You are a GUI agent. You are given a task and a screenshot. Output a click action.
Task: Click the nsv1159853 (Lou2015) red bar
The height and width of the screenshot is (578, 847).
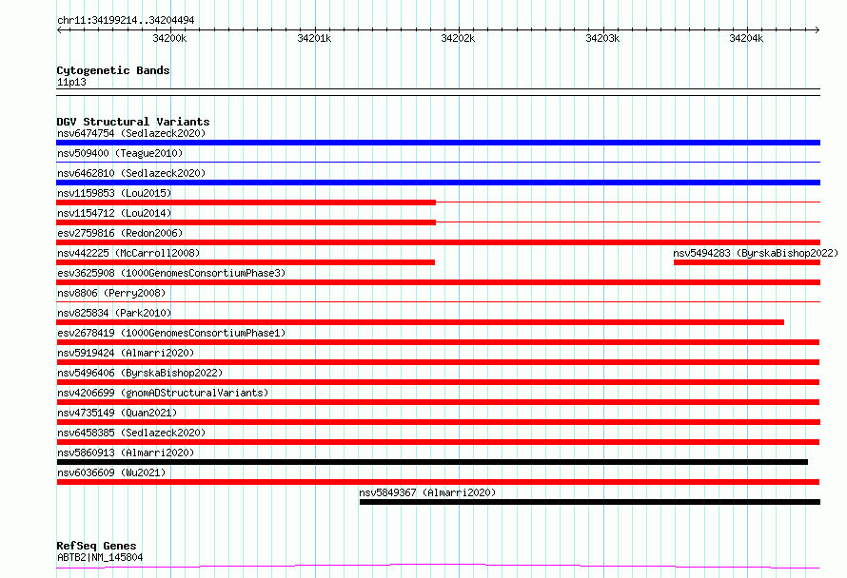coord(246,202)
